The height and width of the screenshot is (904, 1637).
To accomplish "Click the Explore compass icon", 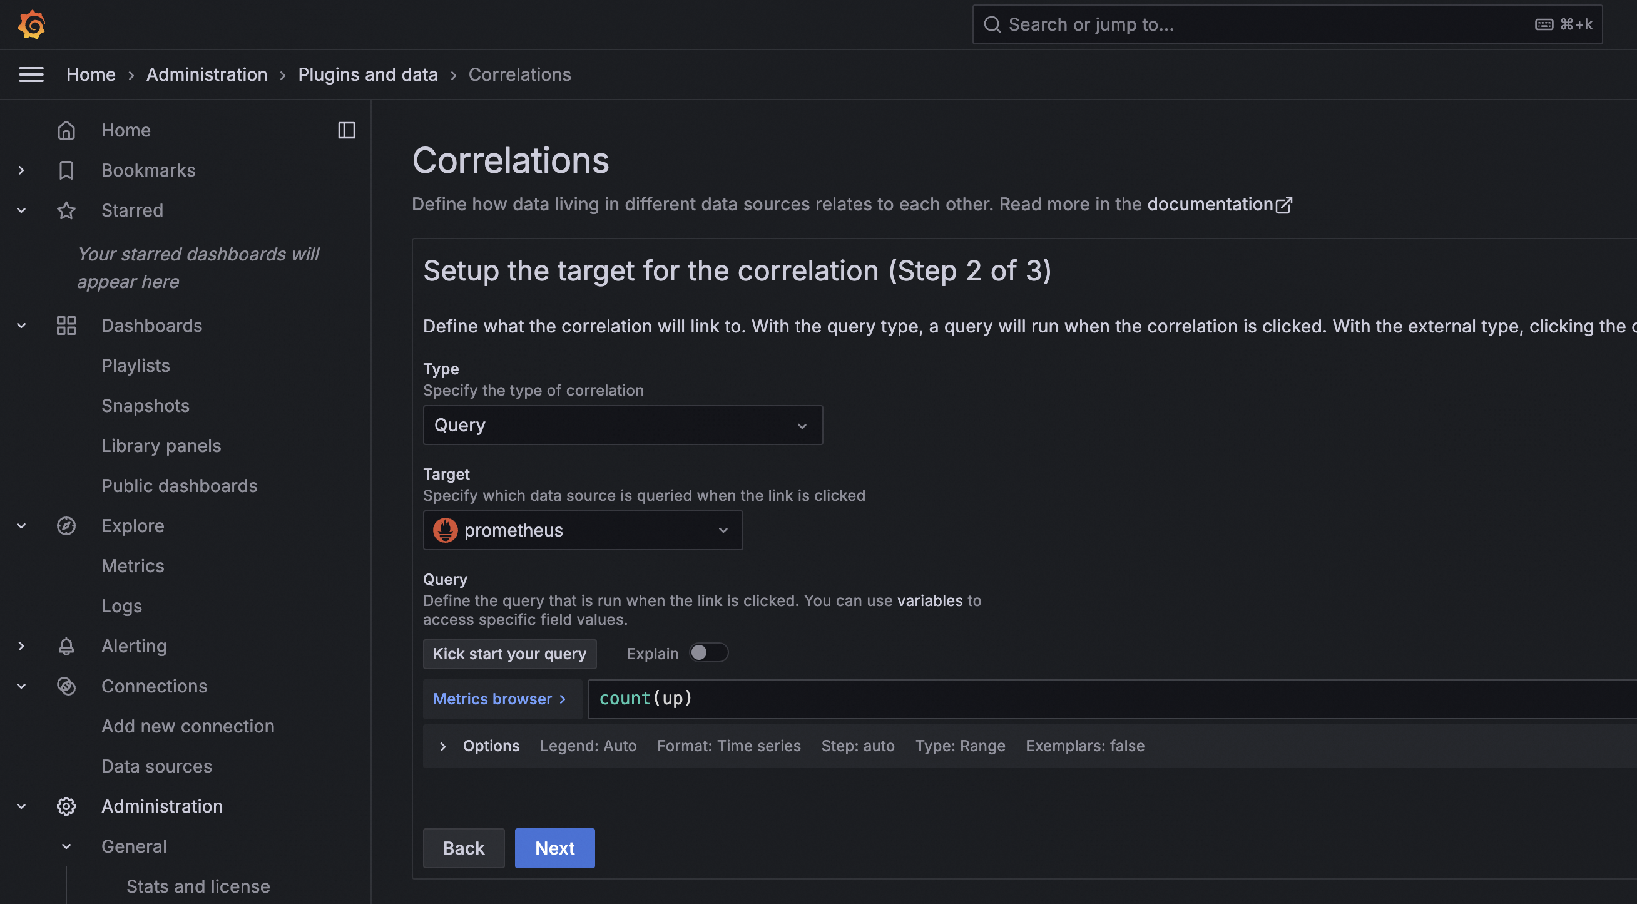I will click(66, 526).
